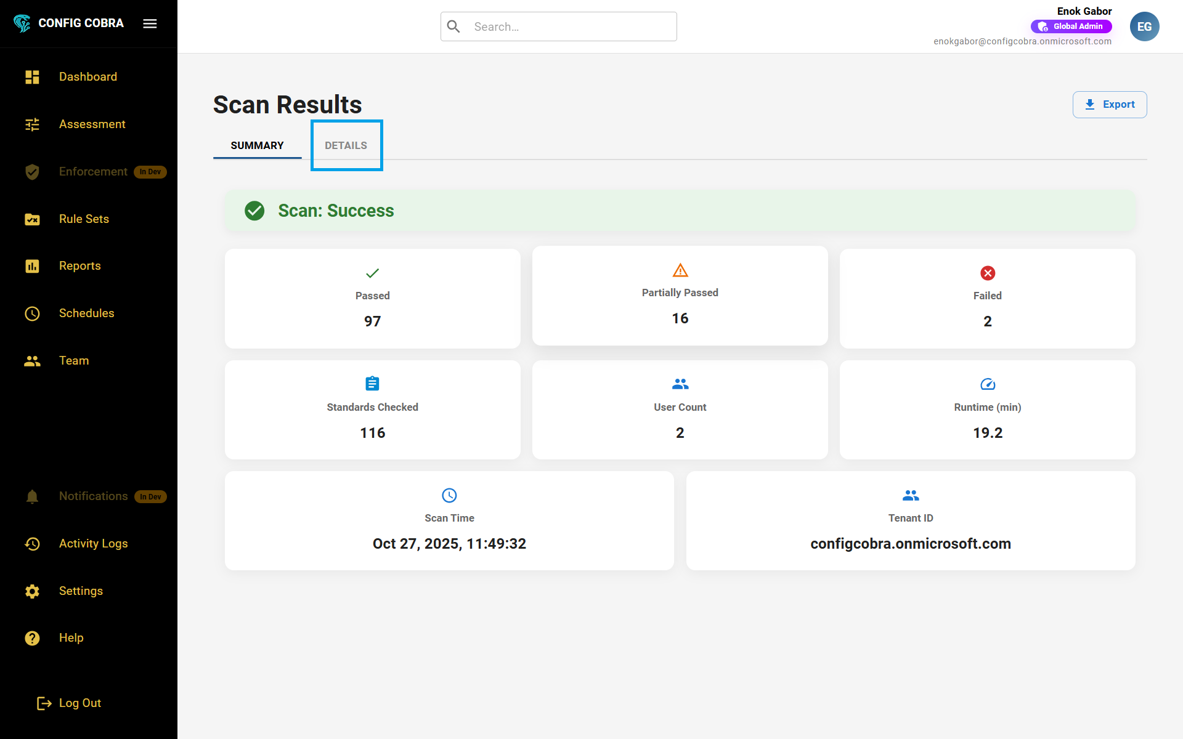Select the Assessment sliders icon
This screenshot has width=1183, height=739.
click(32, 124)
